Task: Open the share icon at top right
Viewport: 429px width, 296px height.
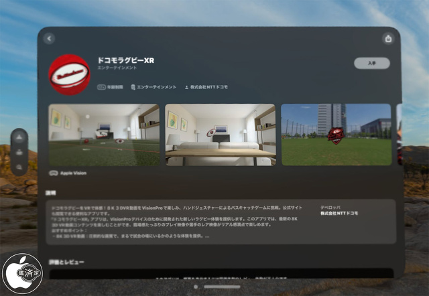Action: coord(388,39)
